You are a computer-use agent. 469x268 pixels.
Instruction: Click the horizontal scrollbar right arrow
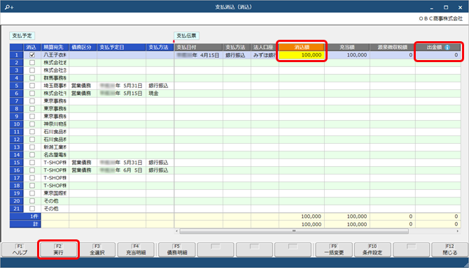(x=458, y=231)
